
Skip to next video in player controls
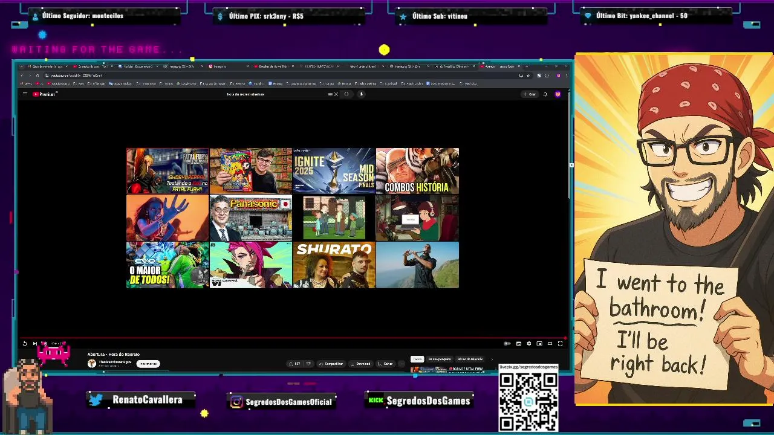34,344
